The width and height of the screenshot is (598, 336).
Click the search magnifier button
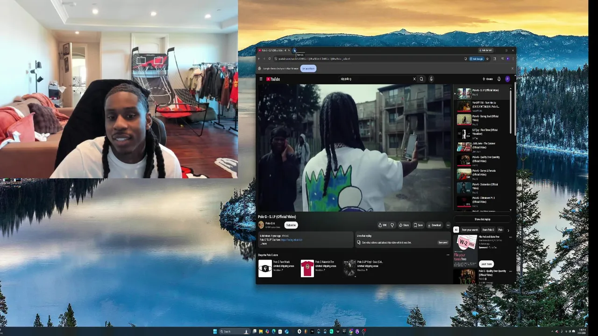coord(421,79)
